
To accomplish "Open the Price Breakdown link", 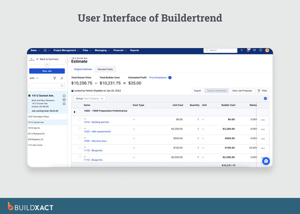I will pyautogui.click(x=158, y=78).
